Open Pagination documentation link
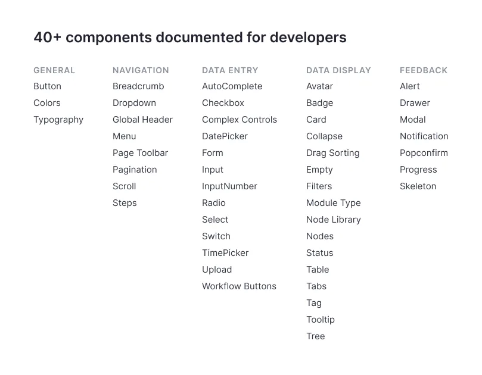 pyautogui.click(x=135, y=170)
